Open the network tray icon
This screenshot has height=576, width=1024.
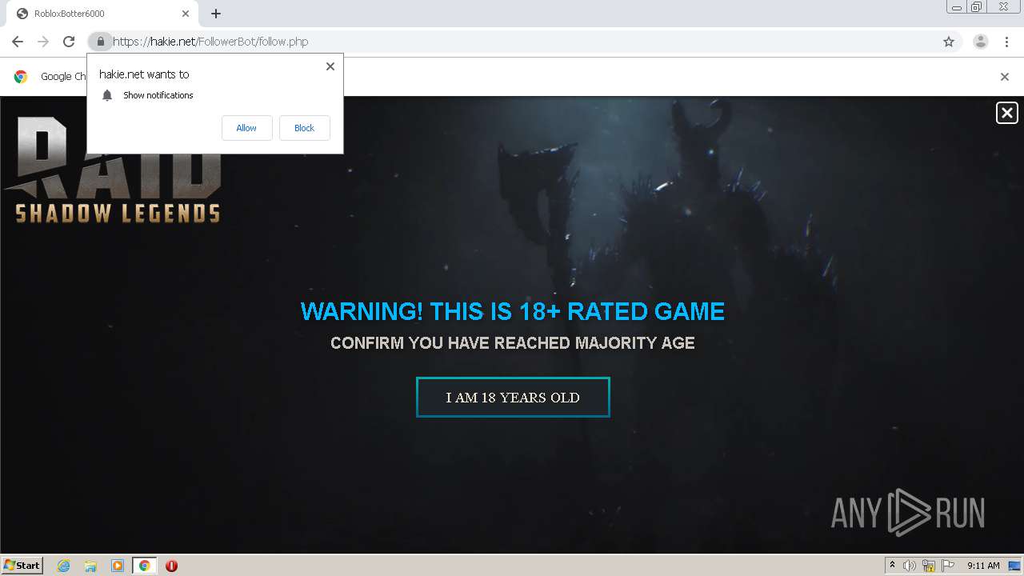[x=929, y=566]
